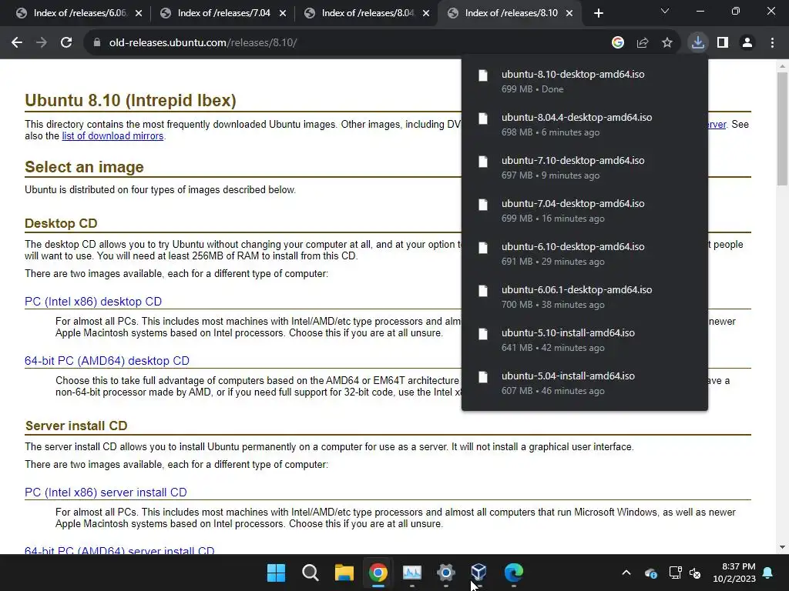The width and height of the screenshot is (789, 591).
Task: Bookmark this page with the star
Action: pyautogui.click(x=667, y=43)
